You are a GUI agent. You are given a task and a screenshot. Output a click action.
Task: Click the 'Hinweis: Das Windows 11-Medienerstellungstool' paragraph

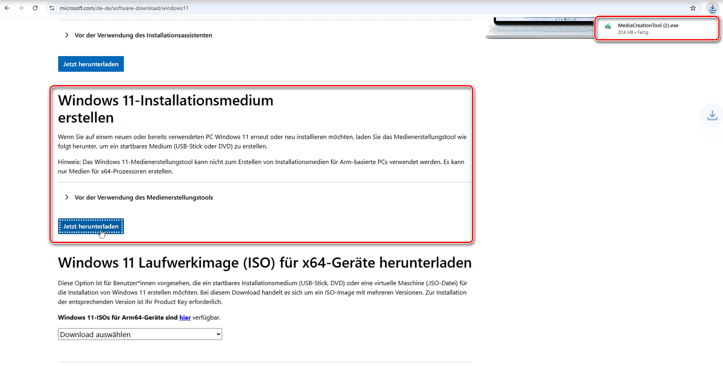pyautogui.click(x=261, y=167)
